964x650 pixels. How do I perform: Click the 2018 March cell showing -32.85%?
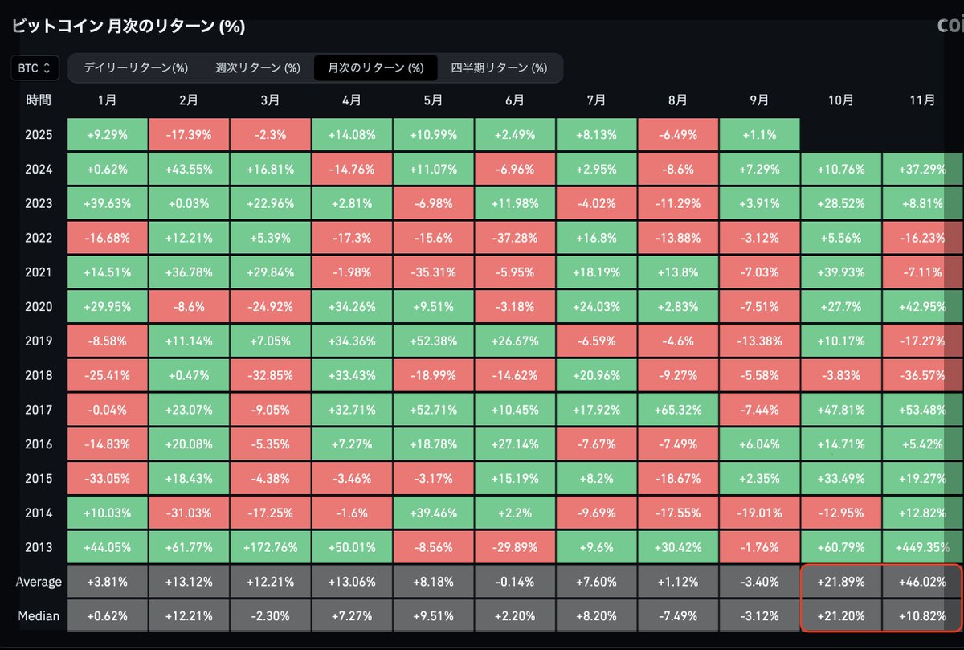[270, 374]
